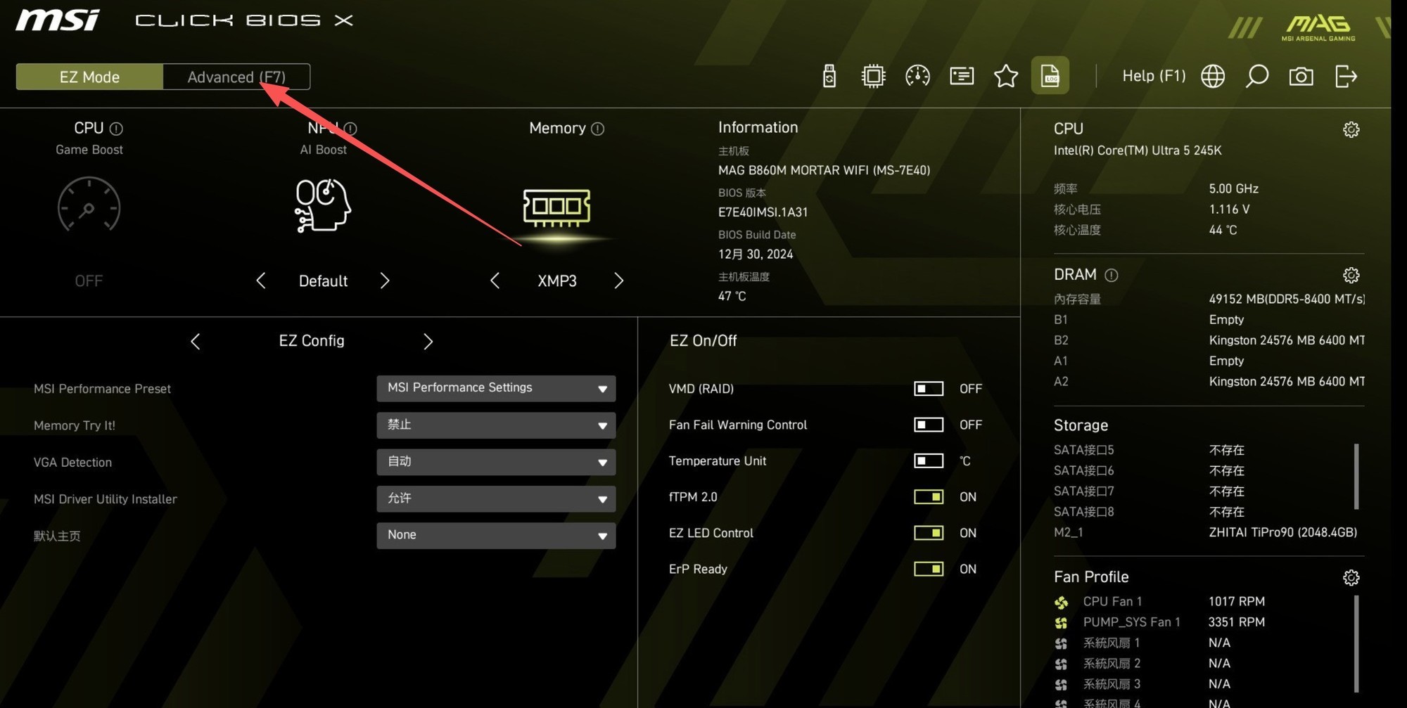The width and height of the screenshot is (1407, 708).
Task: Click the Help (F1) button
Action: click(x=1154, y=76)
